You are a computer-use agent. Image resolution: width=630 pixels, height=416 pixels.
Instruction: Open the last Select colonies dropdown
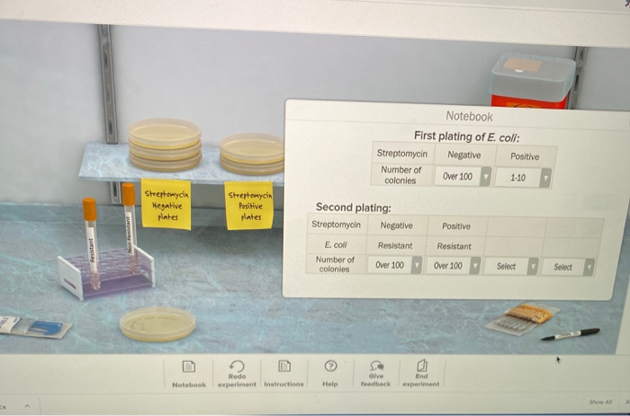(x=568, y=267)
